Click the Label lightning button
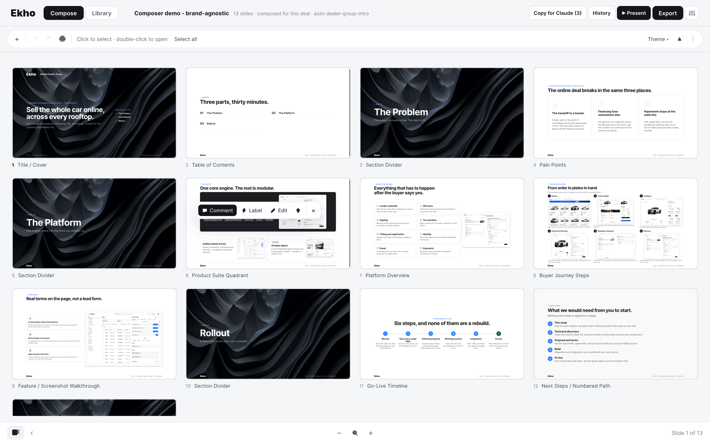 252,210
